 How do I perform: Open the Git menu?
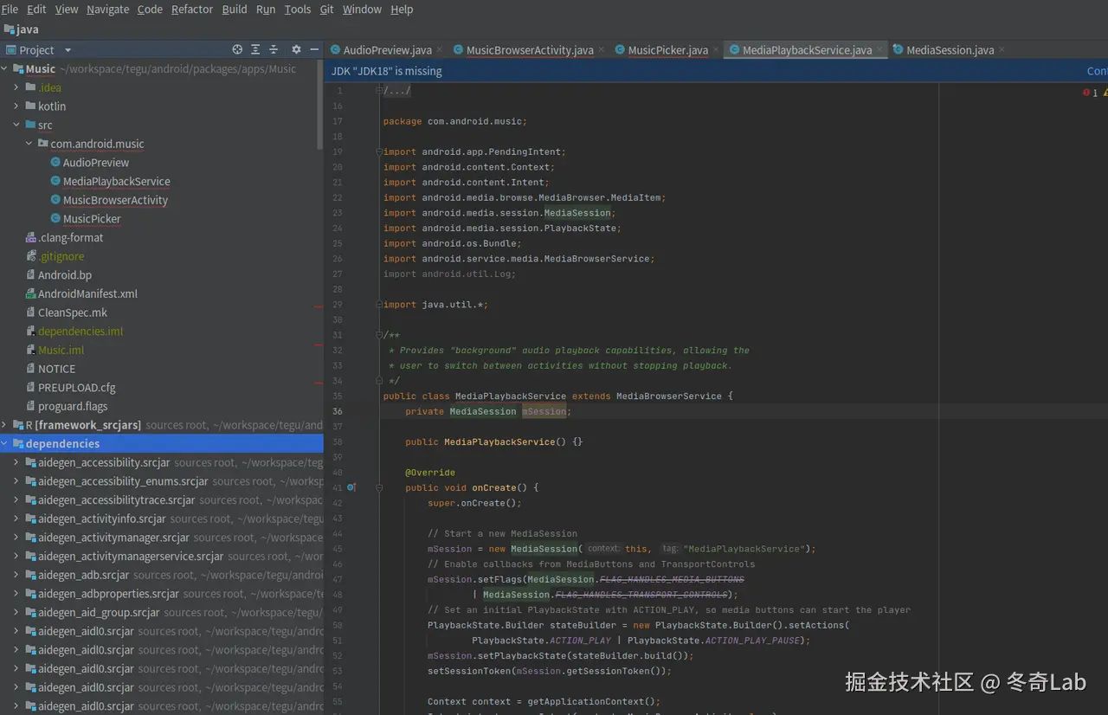click(326, 10)
